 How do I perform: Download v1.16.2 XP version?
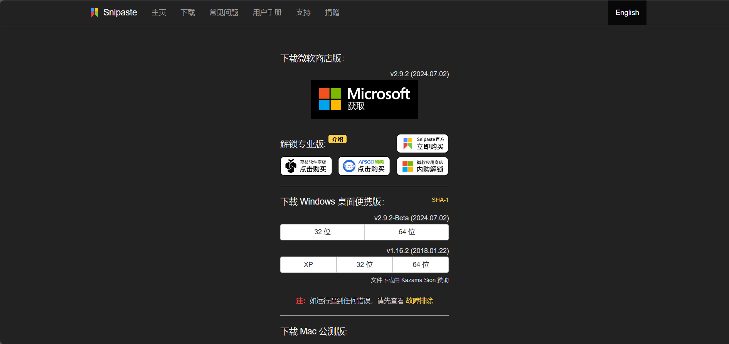[308, 265]
